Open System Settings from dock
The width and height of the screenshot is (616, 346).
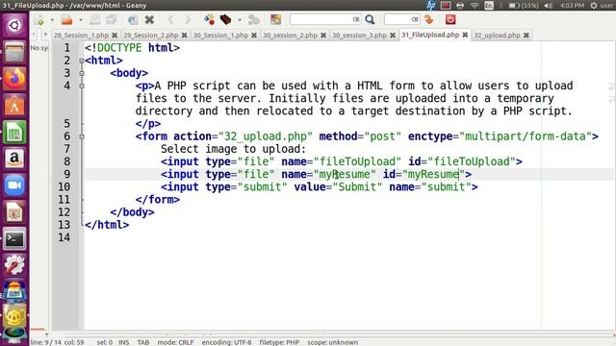coord(14,265)
